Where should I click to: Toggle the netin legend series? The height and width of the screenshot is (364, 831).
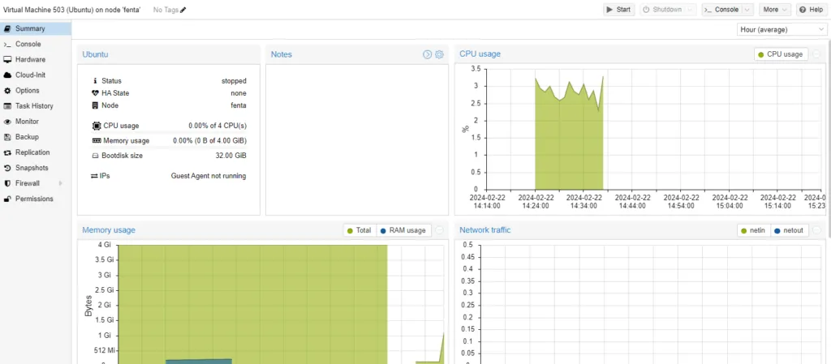pos(754,230)
